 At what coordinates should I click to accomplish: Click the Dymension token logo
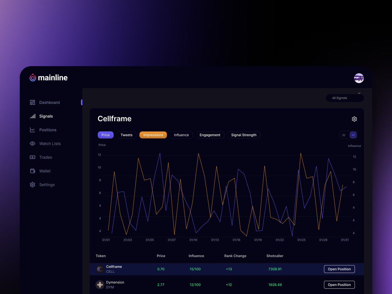[x=100, y=285]
